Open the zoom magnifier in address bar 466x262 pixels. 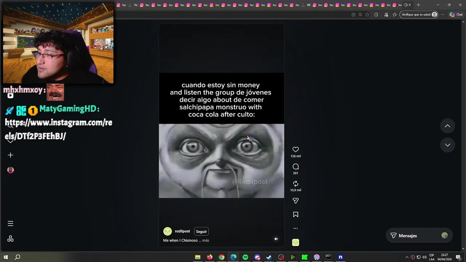pos(360,15)
